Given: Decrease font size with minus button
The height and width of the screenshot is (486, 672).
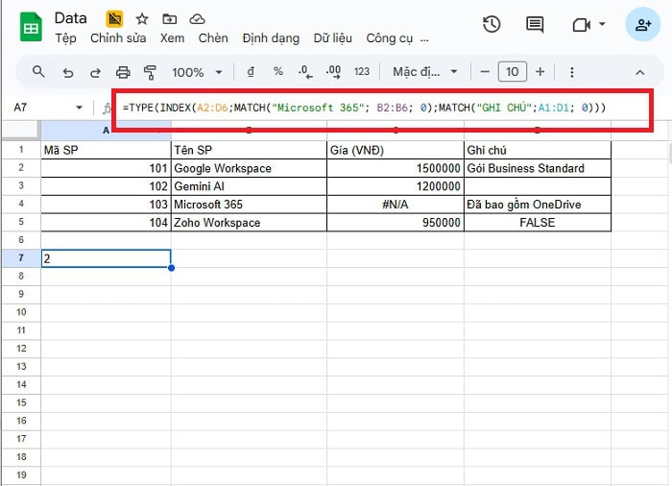Looking at the screenshot, I should [x=485, y=72].
